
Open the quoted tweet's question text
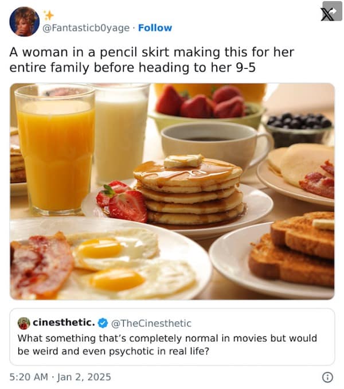167,344
